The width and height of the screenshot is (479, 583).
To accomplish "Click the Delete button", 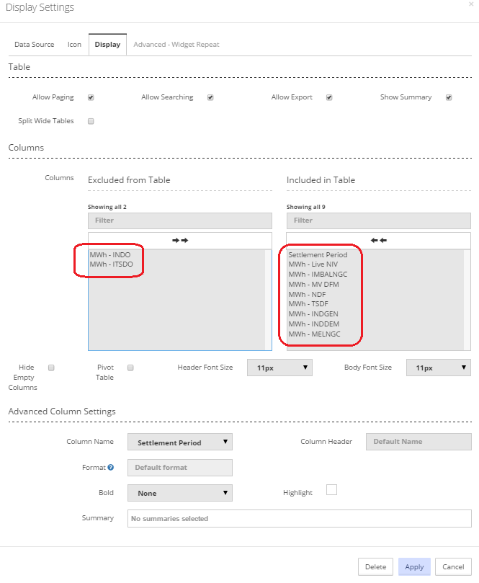I will tap(376, 567).
